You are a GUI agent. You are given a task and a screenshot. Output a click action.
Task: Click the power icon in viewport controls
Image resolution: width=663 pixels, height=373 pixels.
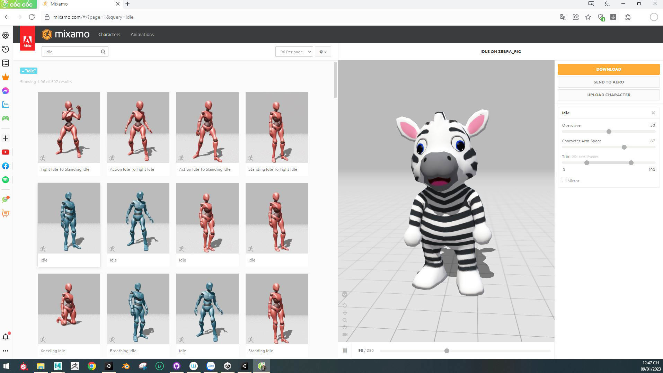(345, 327)
